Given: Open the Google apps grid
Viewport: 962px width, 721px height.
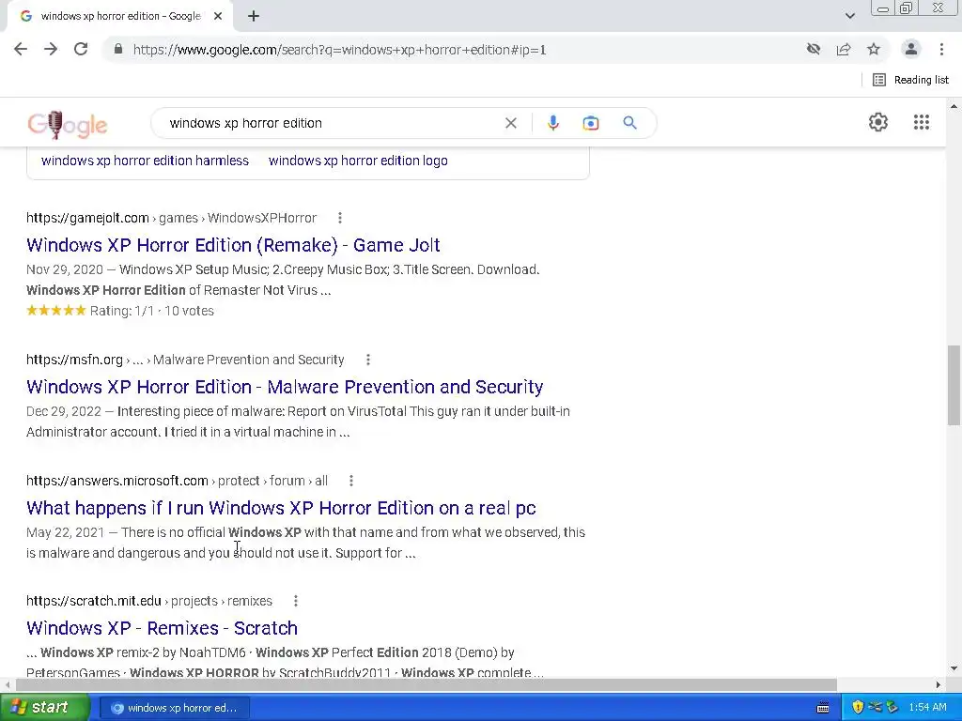Looking at the screenshot, I should click(x=922, y=122).
